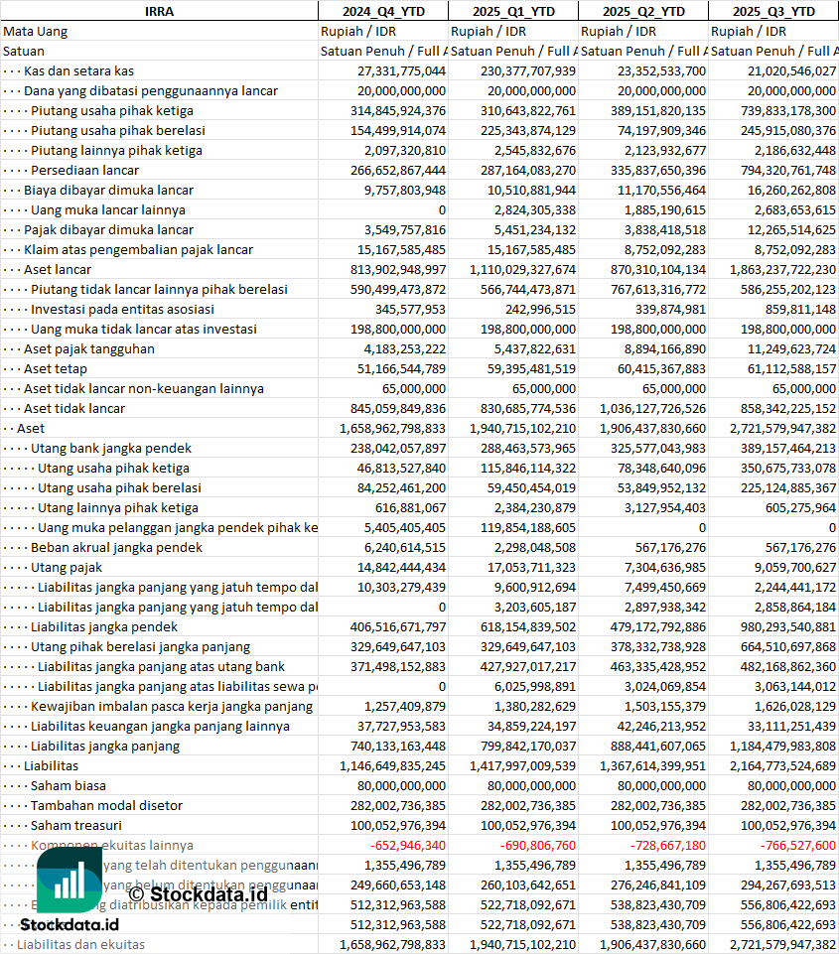This screenshot has height=954, width=839.
Task: Select the Mata Uang label cell
Action: (36, 31)
